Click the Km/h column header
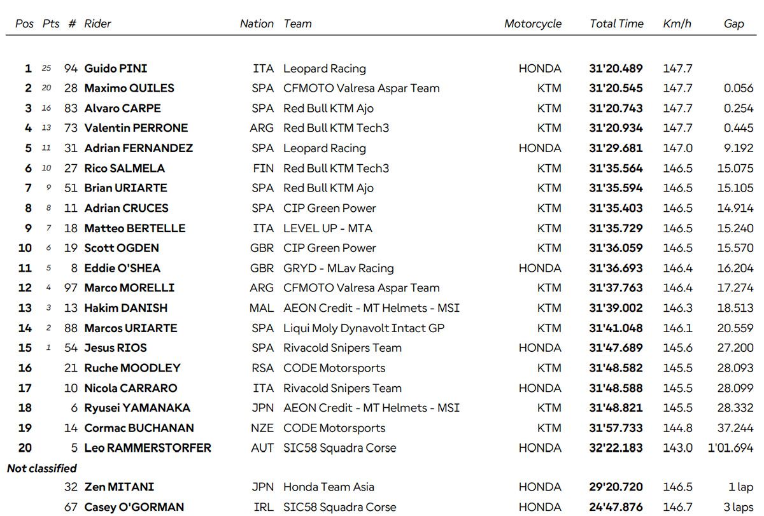The width and height of the screenshot is (764, 516). point(677,24)
